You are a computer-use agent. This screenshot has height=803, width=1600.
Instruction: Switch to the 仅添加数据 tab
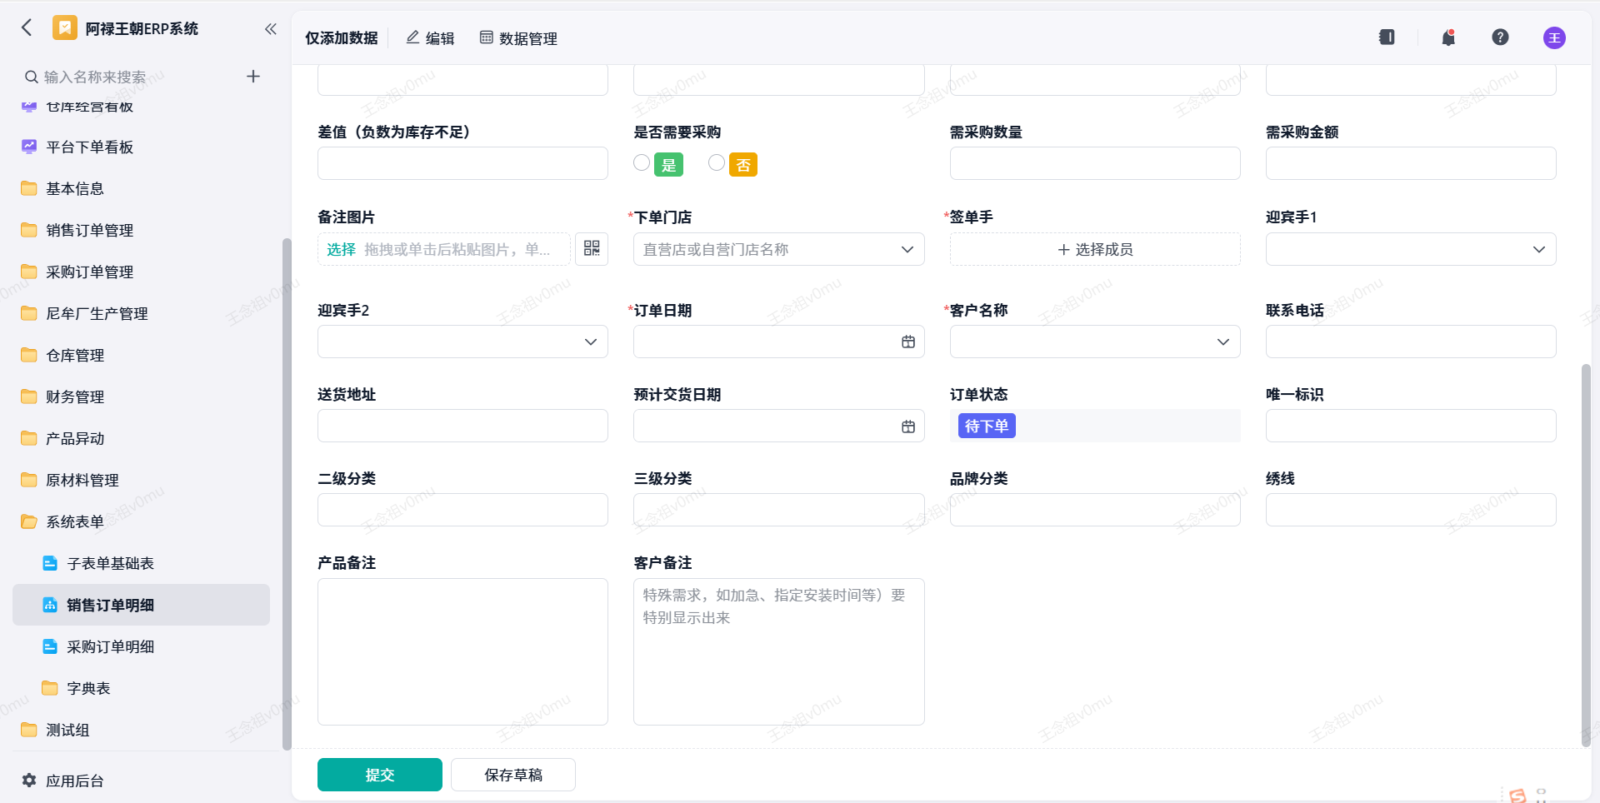click(342, 38)
